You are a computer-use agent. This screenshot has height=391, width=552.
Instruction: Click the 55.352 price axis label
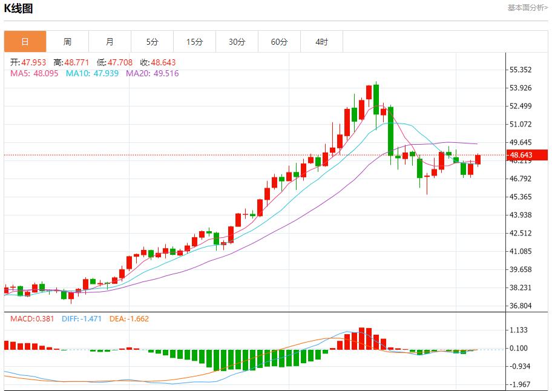[x=522, y=69]
